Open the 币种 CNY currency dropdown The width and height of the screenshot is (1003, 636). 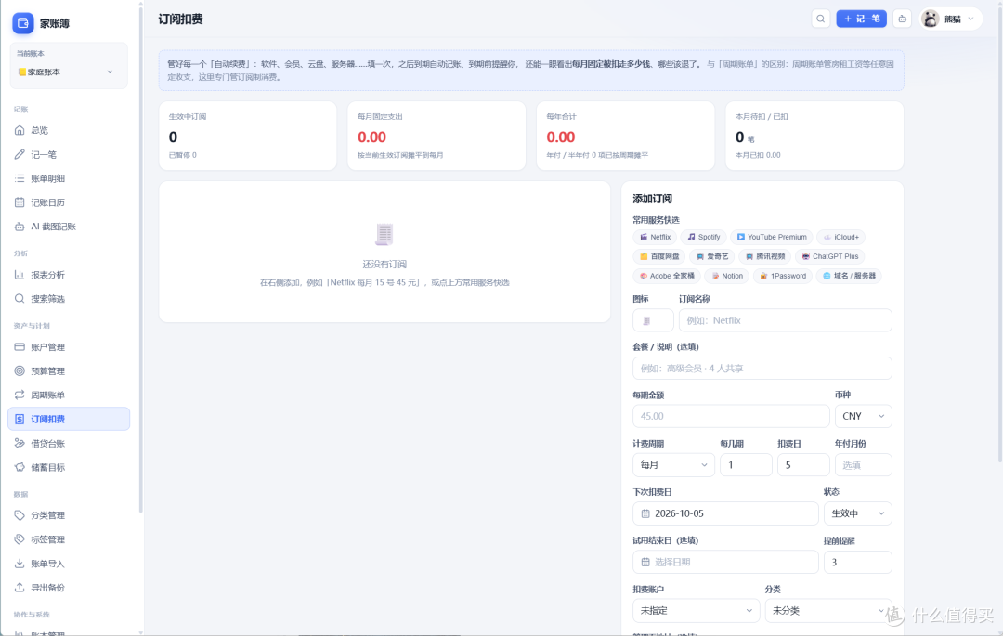[863, 416]
